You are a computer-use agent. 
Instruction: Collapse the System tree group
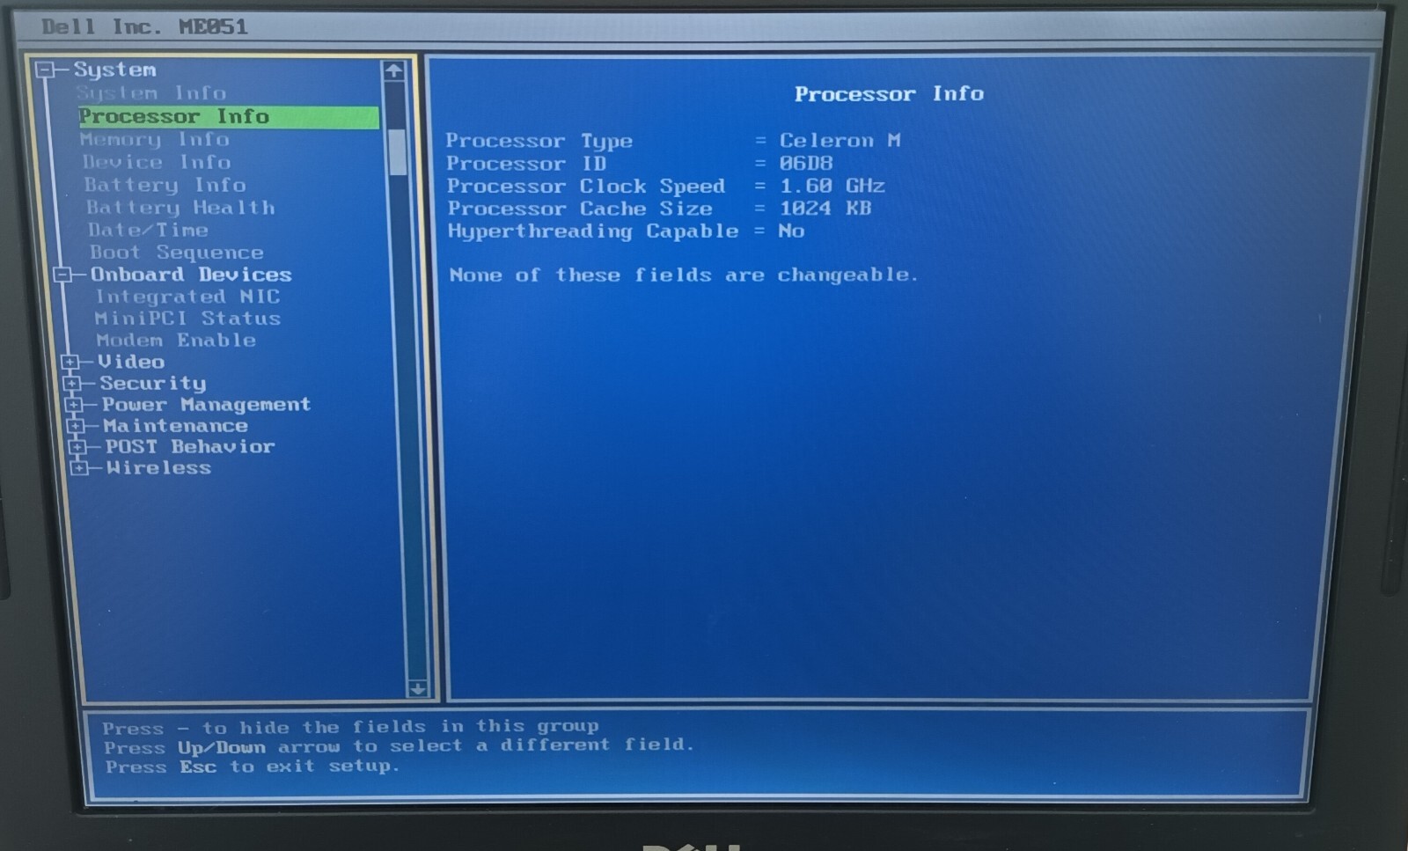[45, 70]
